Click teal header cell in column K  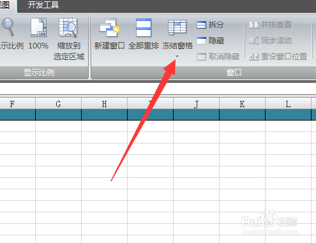click(x=242, y=115)
